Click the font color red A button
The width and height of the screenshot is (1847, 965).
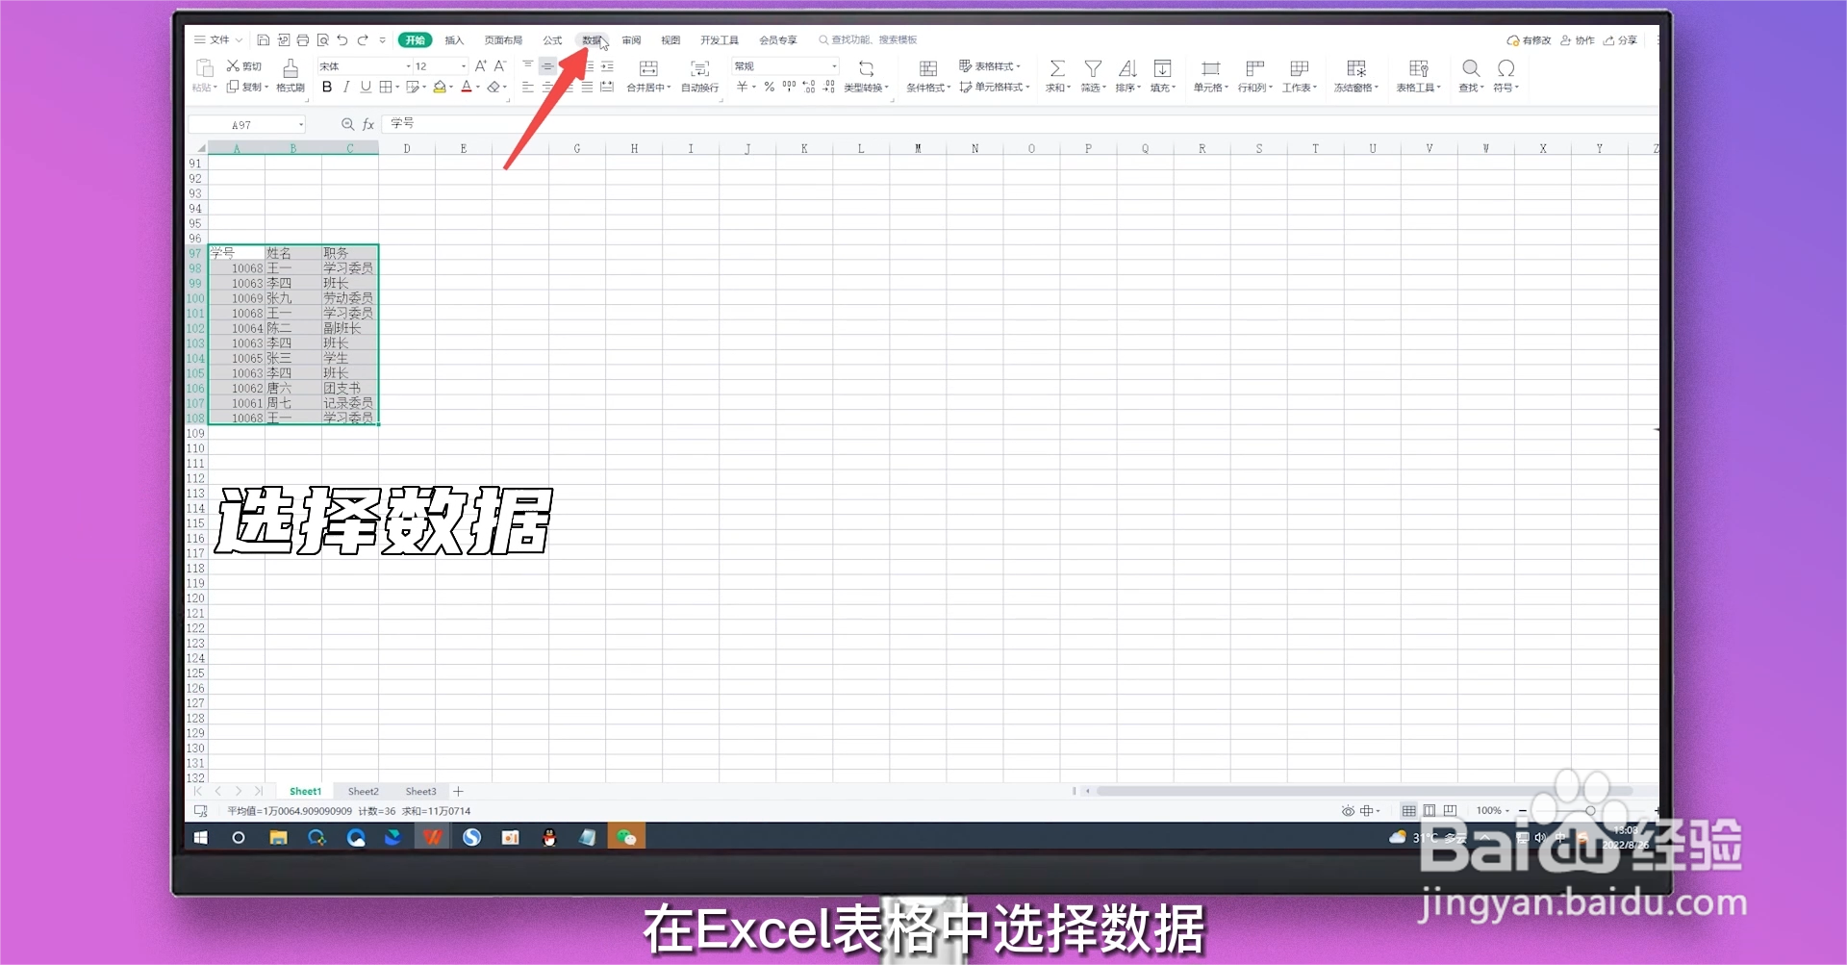point(467,87)
